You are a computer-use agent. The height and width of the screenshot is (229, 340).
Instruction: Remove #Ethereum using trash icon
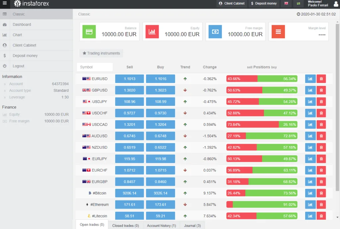321,204
